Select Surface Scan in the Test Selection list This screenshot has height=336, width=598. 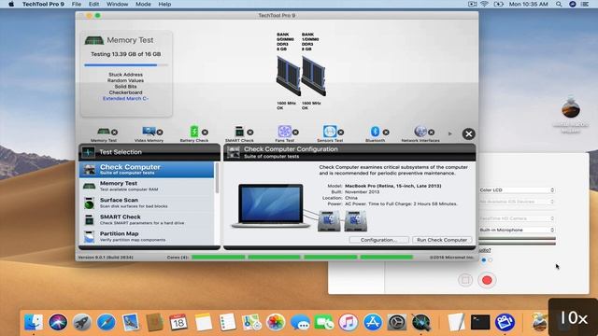[147, 203]
